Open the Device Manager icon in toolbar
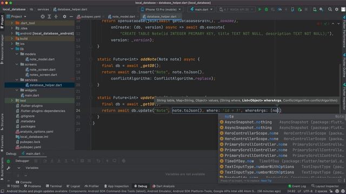The image size is (346, 194). (x=315, y=10)
